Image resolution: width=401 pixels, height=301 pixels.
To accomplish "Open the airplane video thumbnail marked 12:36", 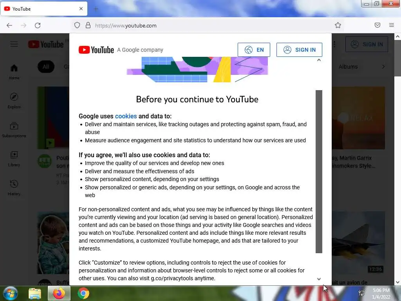I will click(358, 242).
